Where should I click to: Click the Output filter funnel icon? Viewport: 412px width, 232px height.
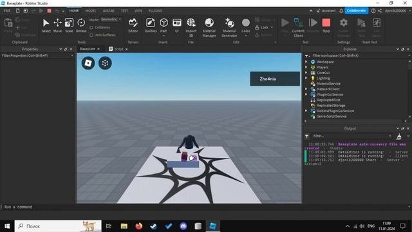306,136
